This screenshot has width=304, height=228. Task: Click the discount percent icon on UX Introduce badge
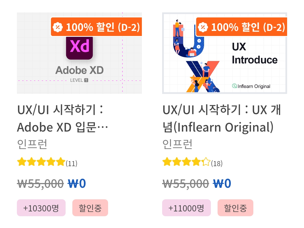click(203, 27)
